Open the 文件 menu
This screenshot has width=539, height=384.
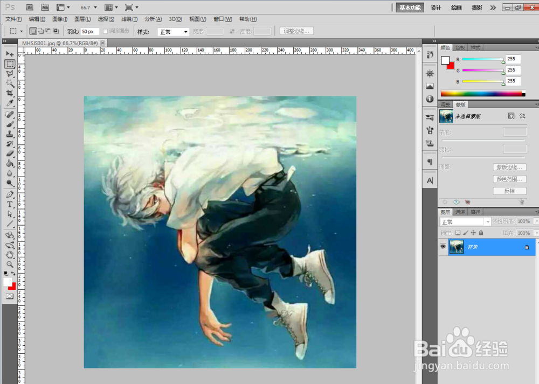coord(13,19)
